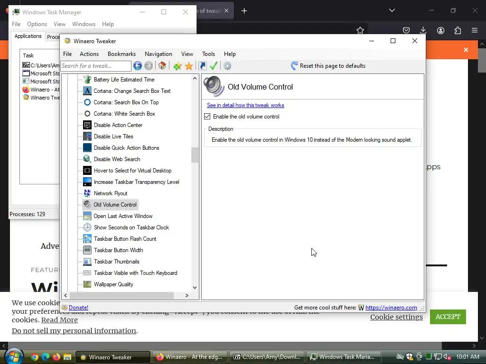Select Old Volume Control in tree
486x364 pixels.
(115, 205)
